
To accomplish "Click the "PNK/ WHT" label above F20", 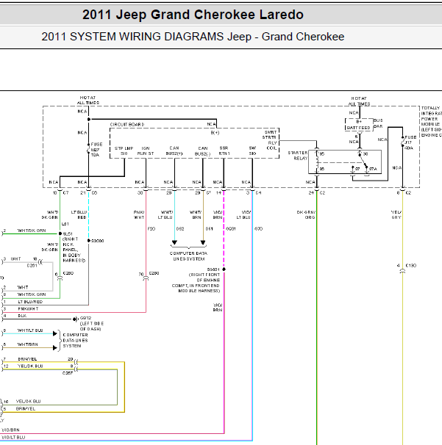I will 139,215.
